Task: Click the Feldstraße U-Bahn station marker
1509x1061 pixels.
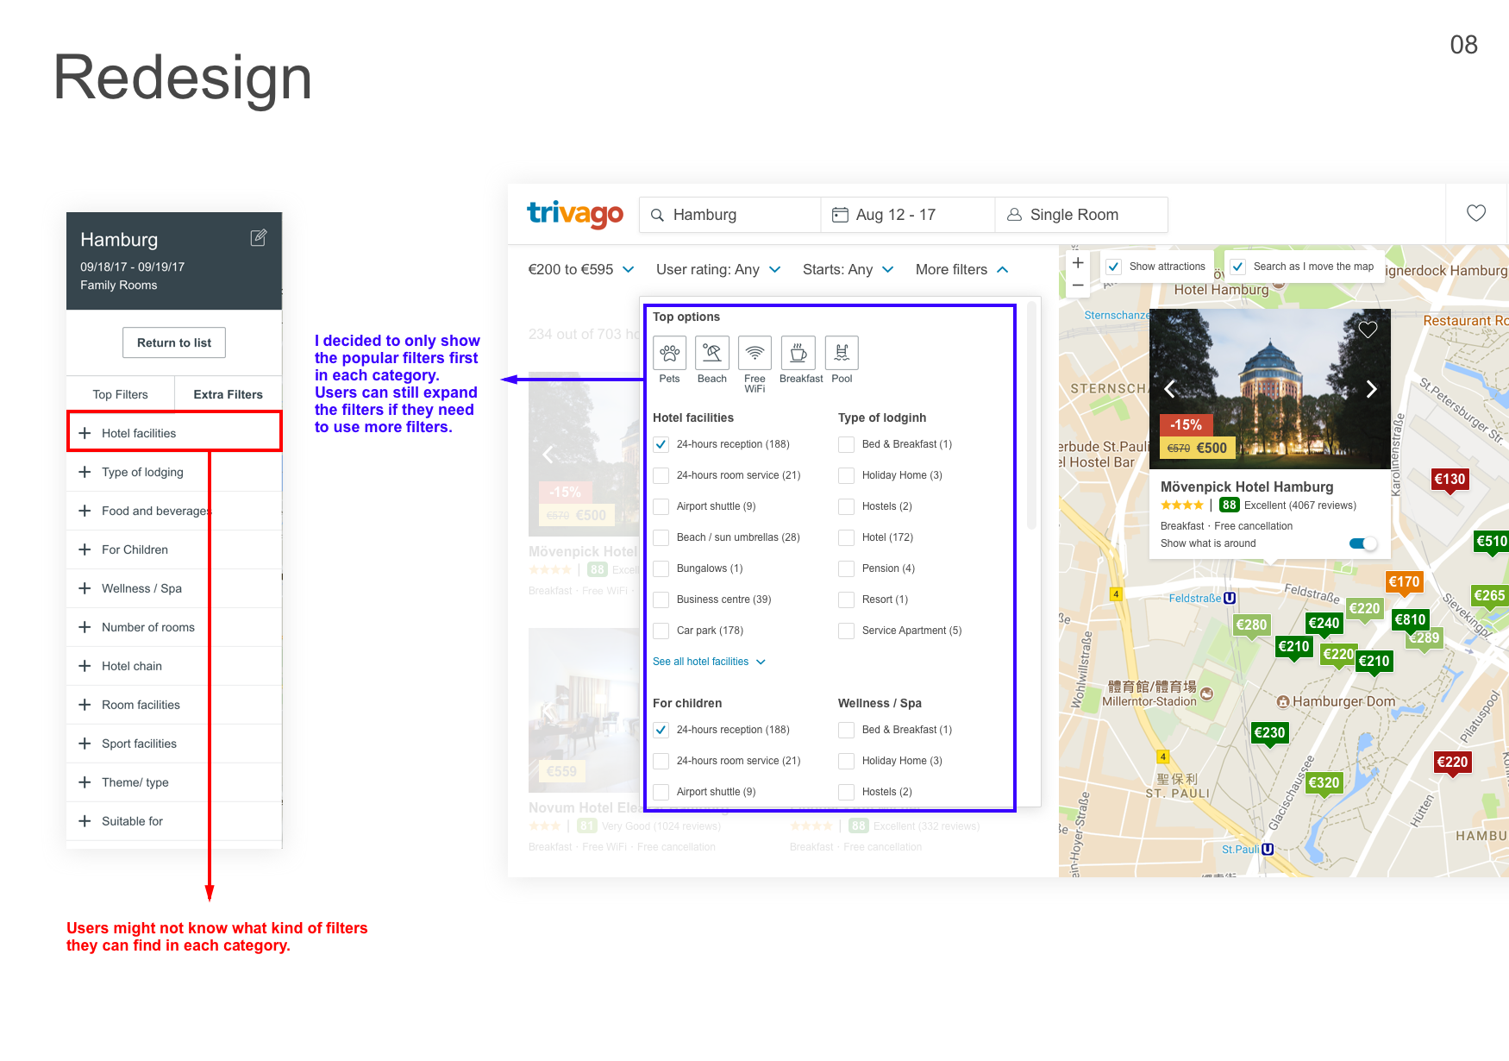Action: (1230, 598)
